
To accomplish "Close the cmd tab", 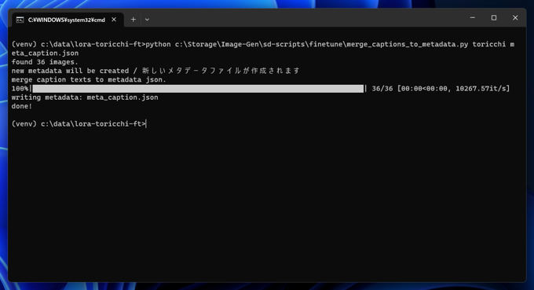I will click(x=114, y=20).
